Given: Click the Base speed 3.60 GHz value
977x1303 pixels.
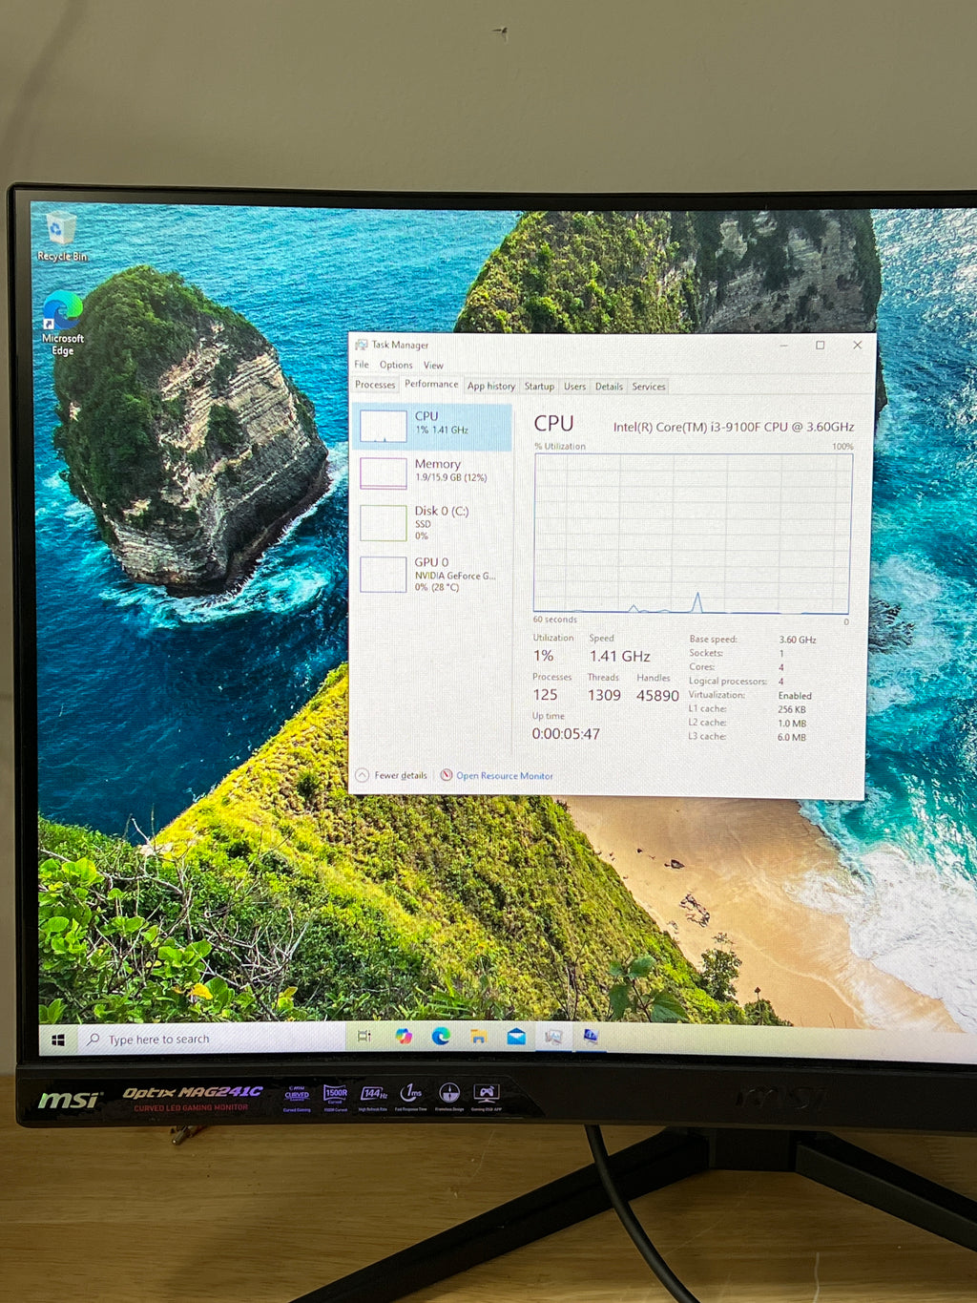Looking at the screenshot, I should pos(798,640).
